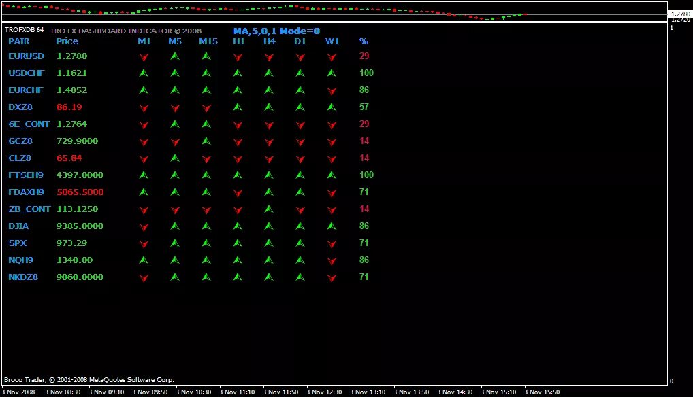Click the NQH9 86 percent value
Viewport: 693px width, 397px height.
tap(364, 260)
